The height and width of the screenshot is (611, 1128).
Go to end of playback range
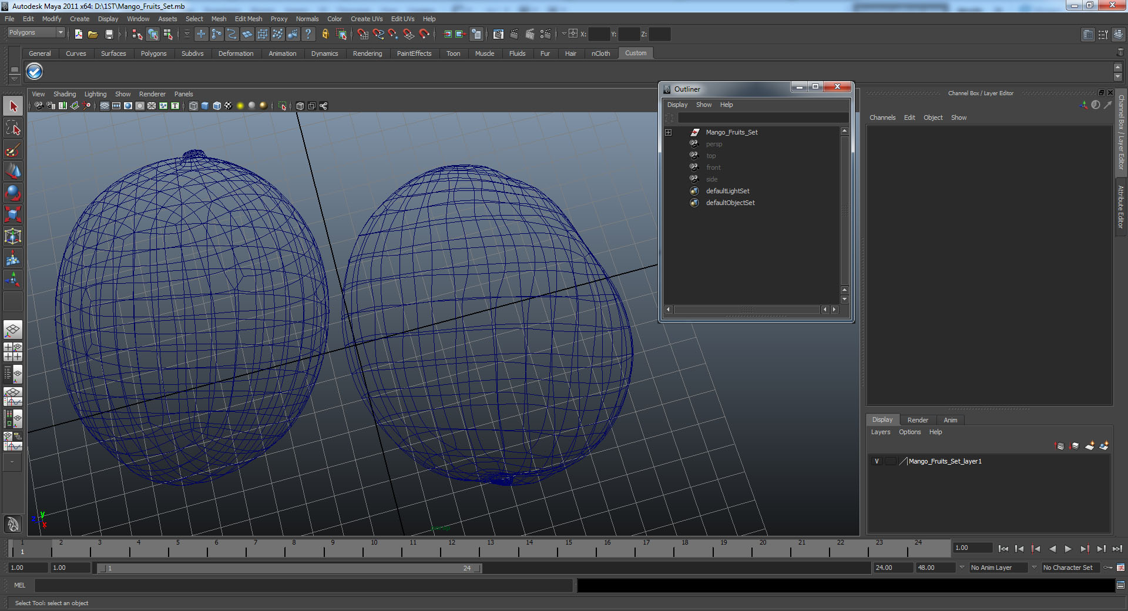(1117, 549)
